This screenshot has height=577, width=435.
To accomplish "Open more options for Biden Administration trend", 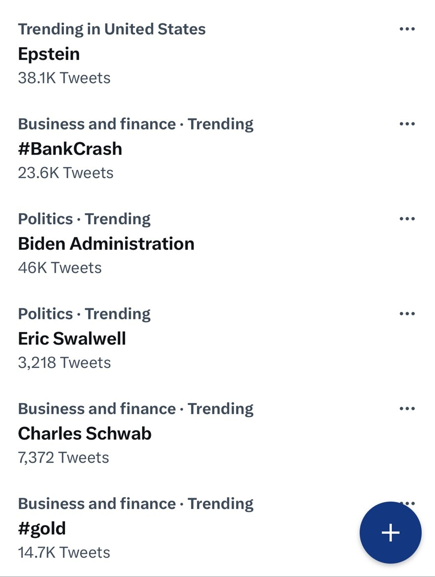I will (x=407, y=219).
